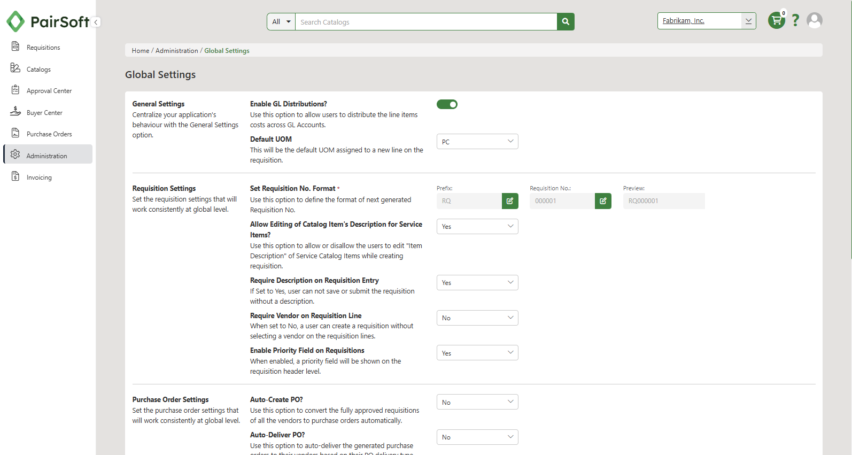Screen dimensions: 852x455
Task: Click the Buyer Center sidebar icon
Action: click(x=16, y=111)
